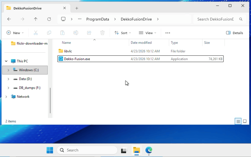251x157 pixels.
Task: Open the Sort dropdown menu
Action: tap(123, 33)
